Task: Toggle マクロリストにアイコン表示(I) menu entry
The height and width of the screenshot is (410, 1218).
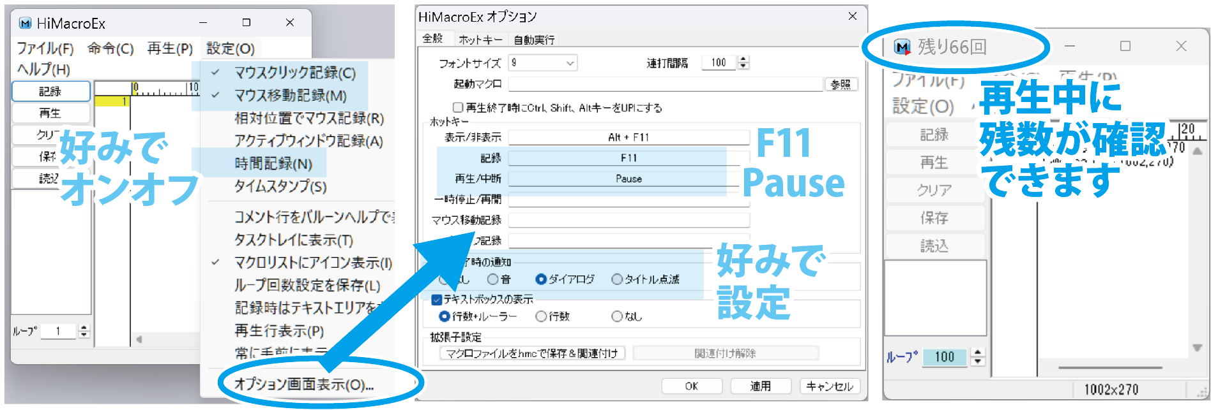Action: click(x=313, y=263)
